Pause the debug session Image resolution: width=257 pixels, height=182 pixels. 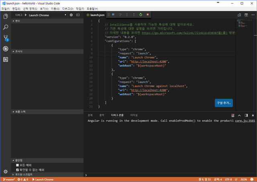point(113,15)
